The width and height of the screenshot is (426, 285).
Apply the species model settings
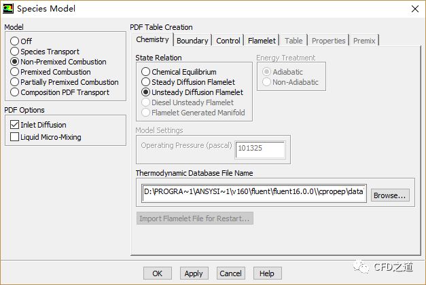pyautogui.click(x=194, y=273)
